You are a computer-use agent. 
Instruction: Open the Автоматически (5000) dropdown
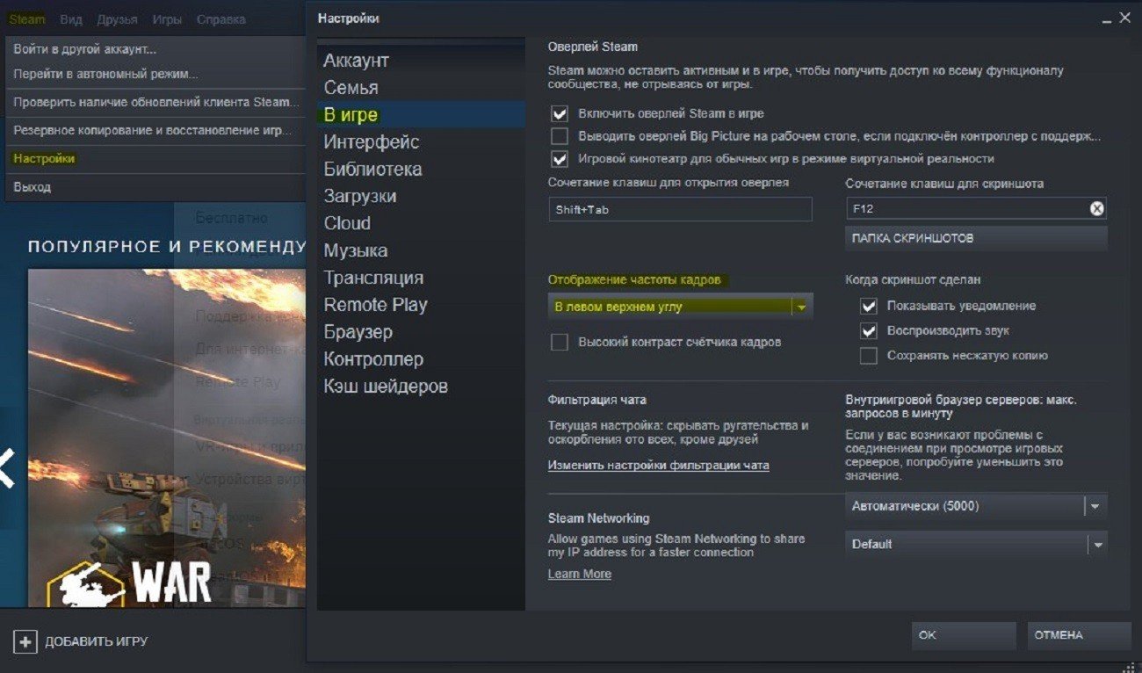[976, 506]
